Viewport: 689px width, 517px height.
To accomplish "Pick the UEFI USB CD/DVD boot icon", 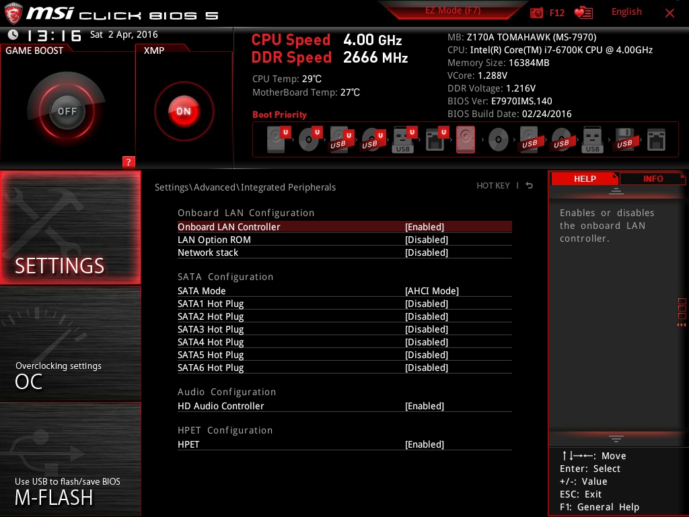I will [x=373, y=139].
